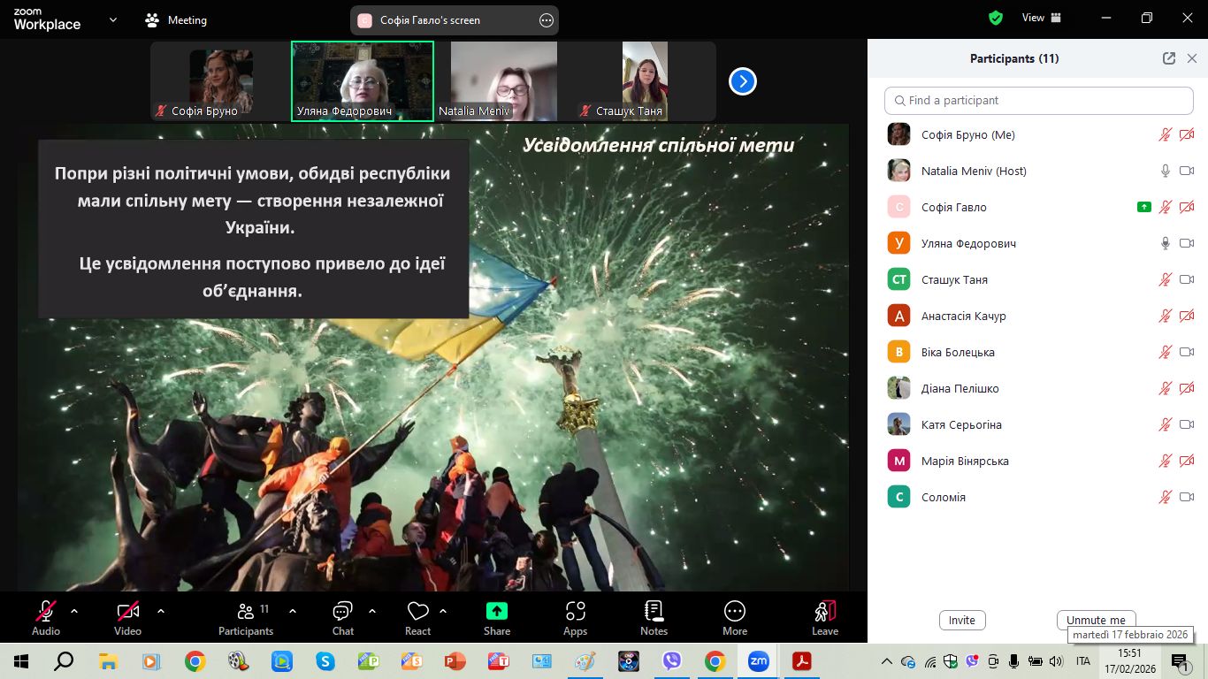Open the View layout dropdown
1208x679 pixels.
1041,18
